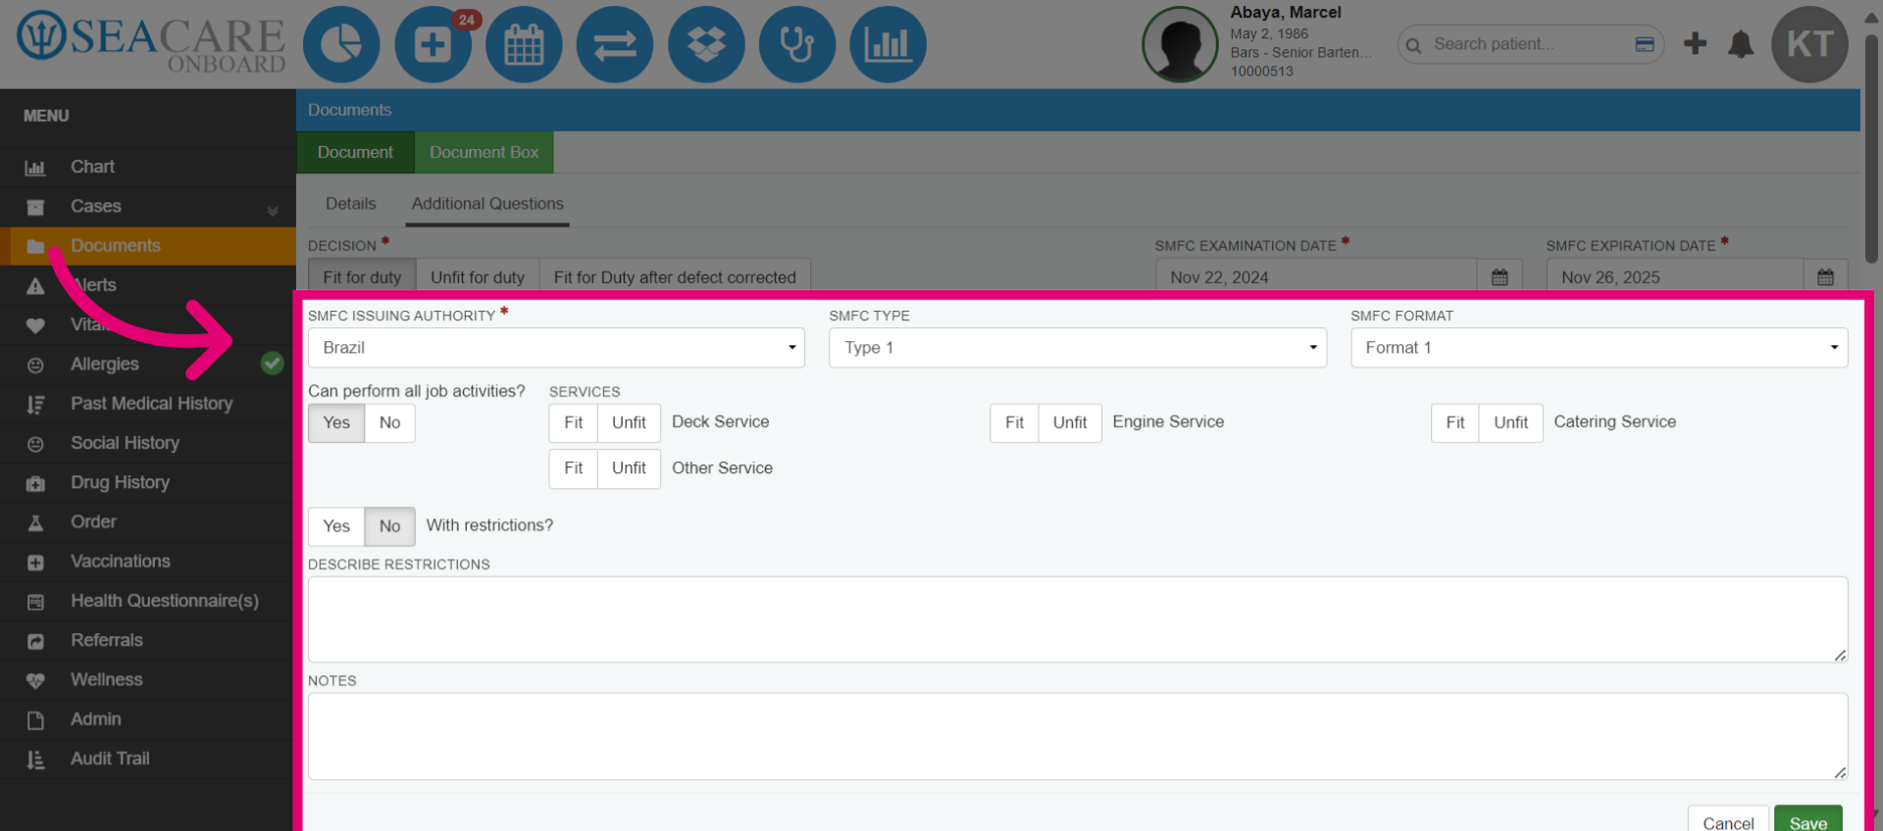Viewport: 1883px width, 831px height.
Task: Open Audit Trail in the sidebar
Action: pos(148,758)
